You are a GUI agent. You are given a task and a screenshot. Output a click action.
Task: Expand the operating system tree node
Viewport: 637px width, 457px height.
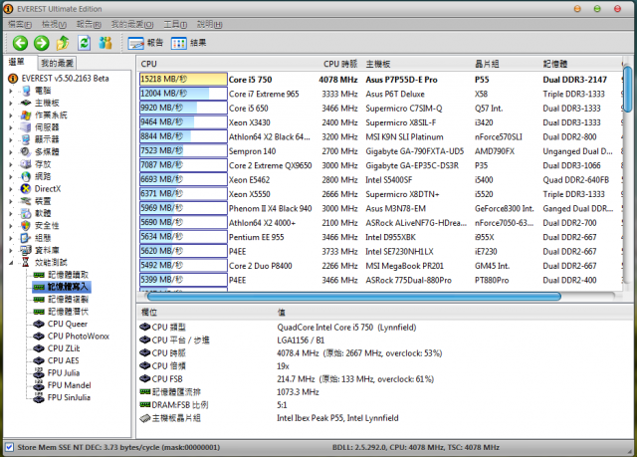click(11, 114)
